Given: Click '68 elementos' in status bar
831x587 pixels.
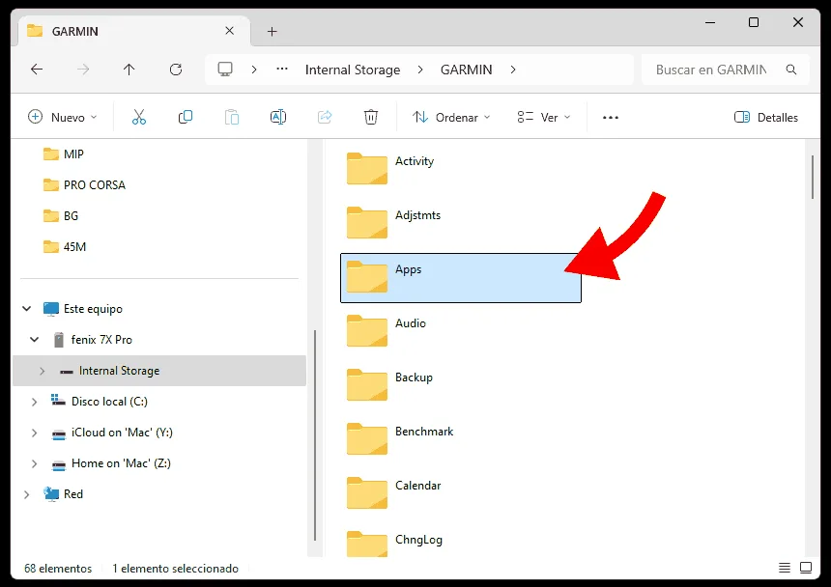Looking at the screenshot, I should 58,568.
